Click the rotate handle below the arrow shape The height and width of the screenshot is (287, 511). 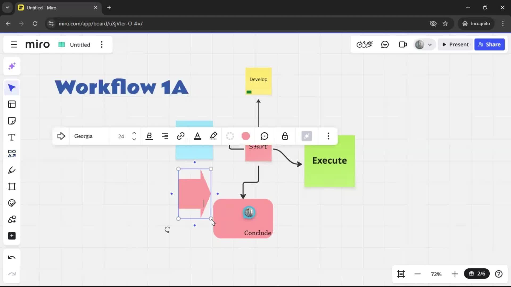(167, 230)
